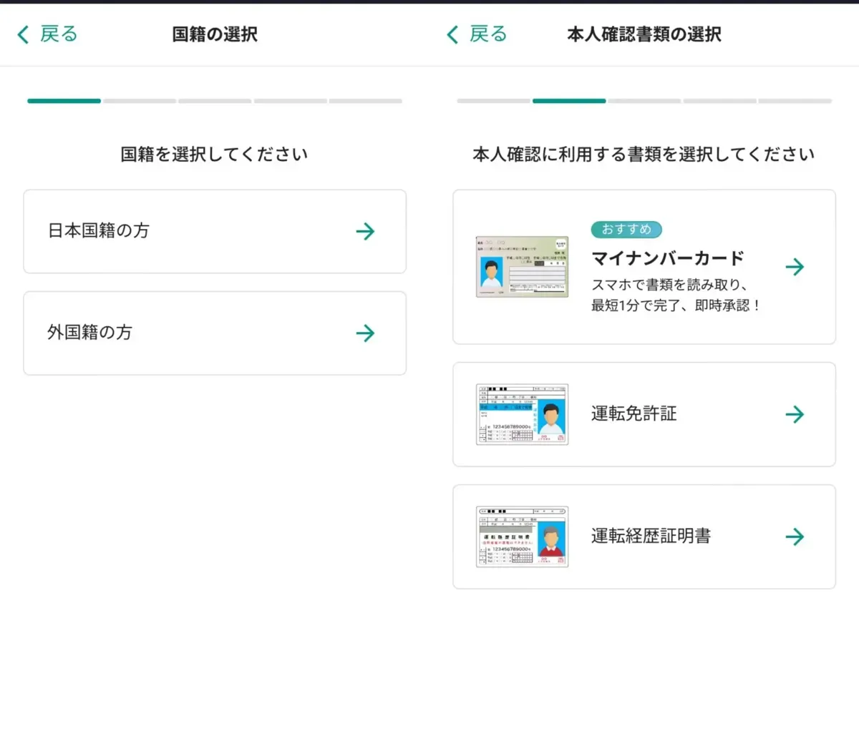Select the 日本国籍の方 option
Image resolution: width=859 pixels, height=744 pixels.
pos(213,231)
